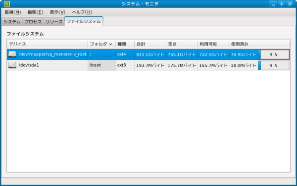Viewport: 297px width, 186px height.
Task: Sort by the 利用可能 column header
Action: [x=213, y=44]
